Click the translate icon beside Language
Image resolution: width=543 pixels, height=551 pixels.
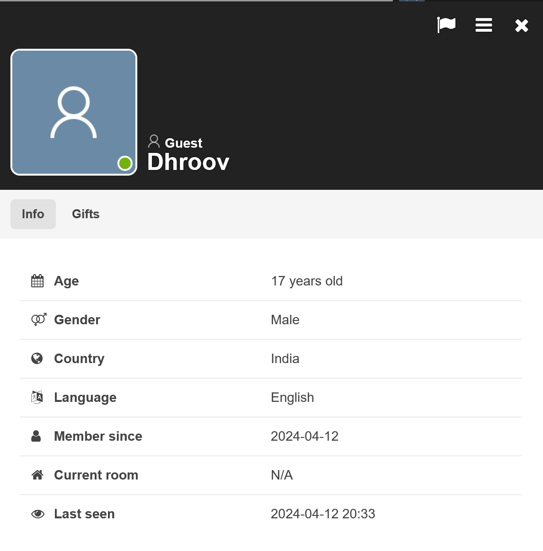click(37, 397)
